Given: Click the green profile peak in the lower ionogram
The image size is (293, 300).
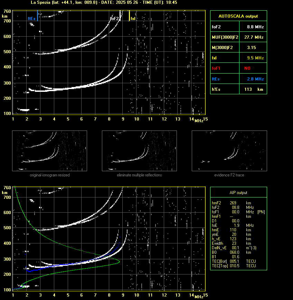Looking at the screenshot, I should click(119, 262).
